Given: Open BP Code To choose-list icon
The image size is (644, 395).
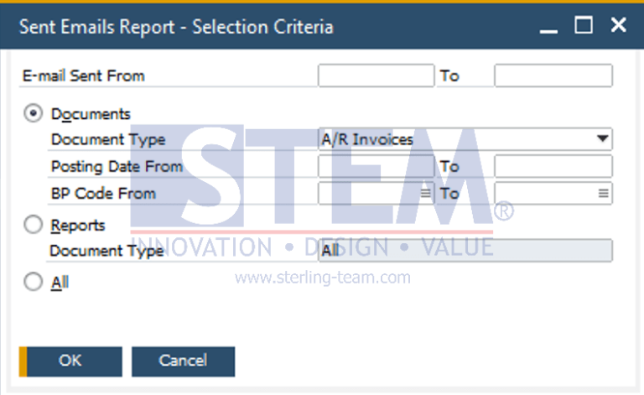Looking at the screenshot, I should click(603, 194).
